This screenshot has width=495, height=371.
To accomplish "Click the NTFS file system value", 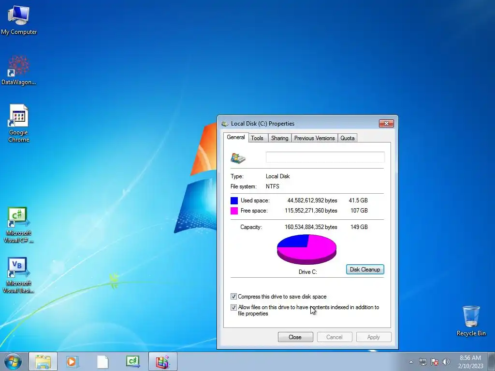I will click(273, 186).
